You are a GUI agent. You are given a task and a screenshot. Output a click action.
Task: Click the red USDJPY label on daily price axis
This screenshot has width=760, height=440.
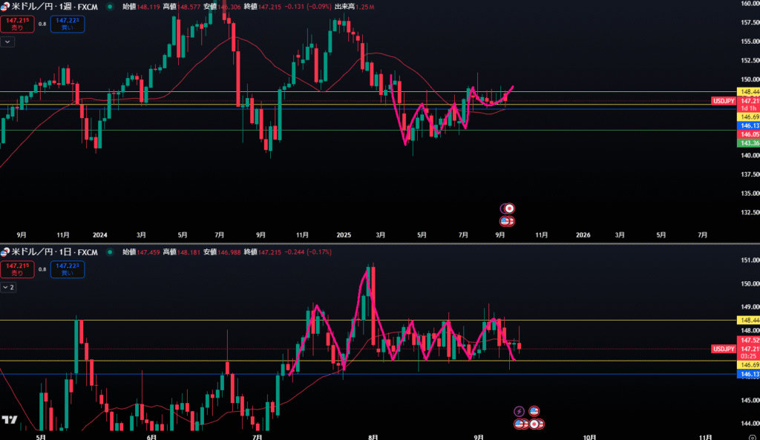point(724,349)
